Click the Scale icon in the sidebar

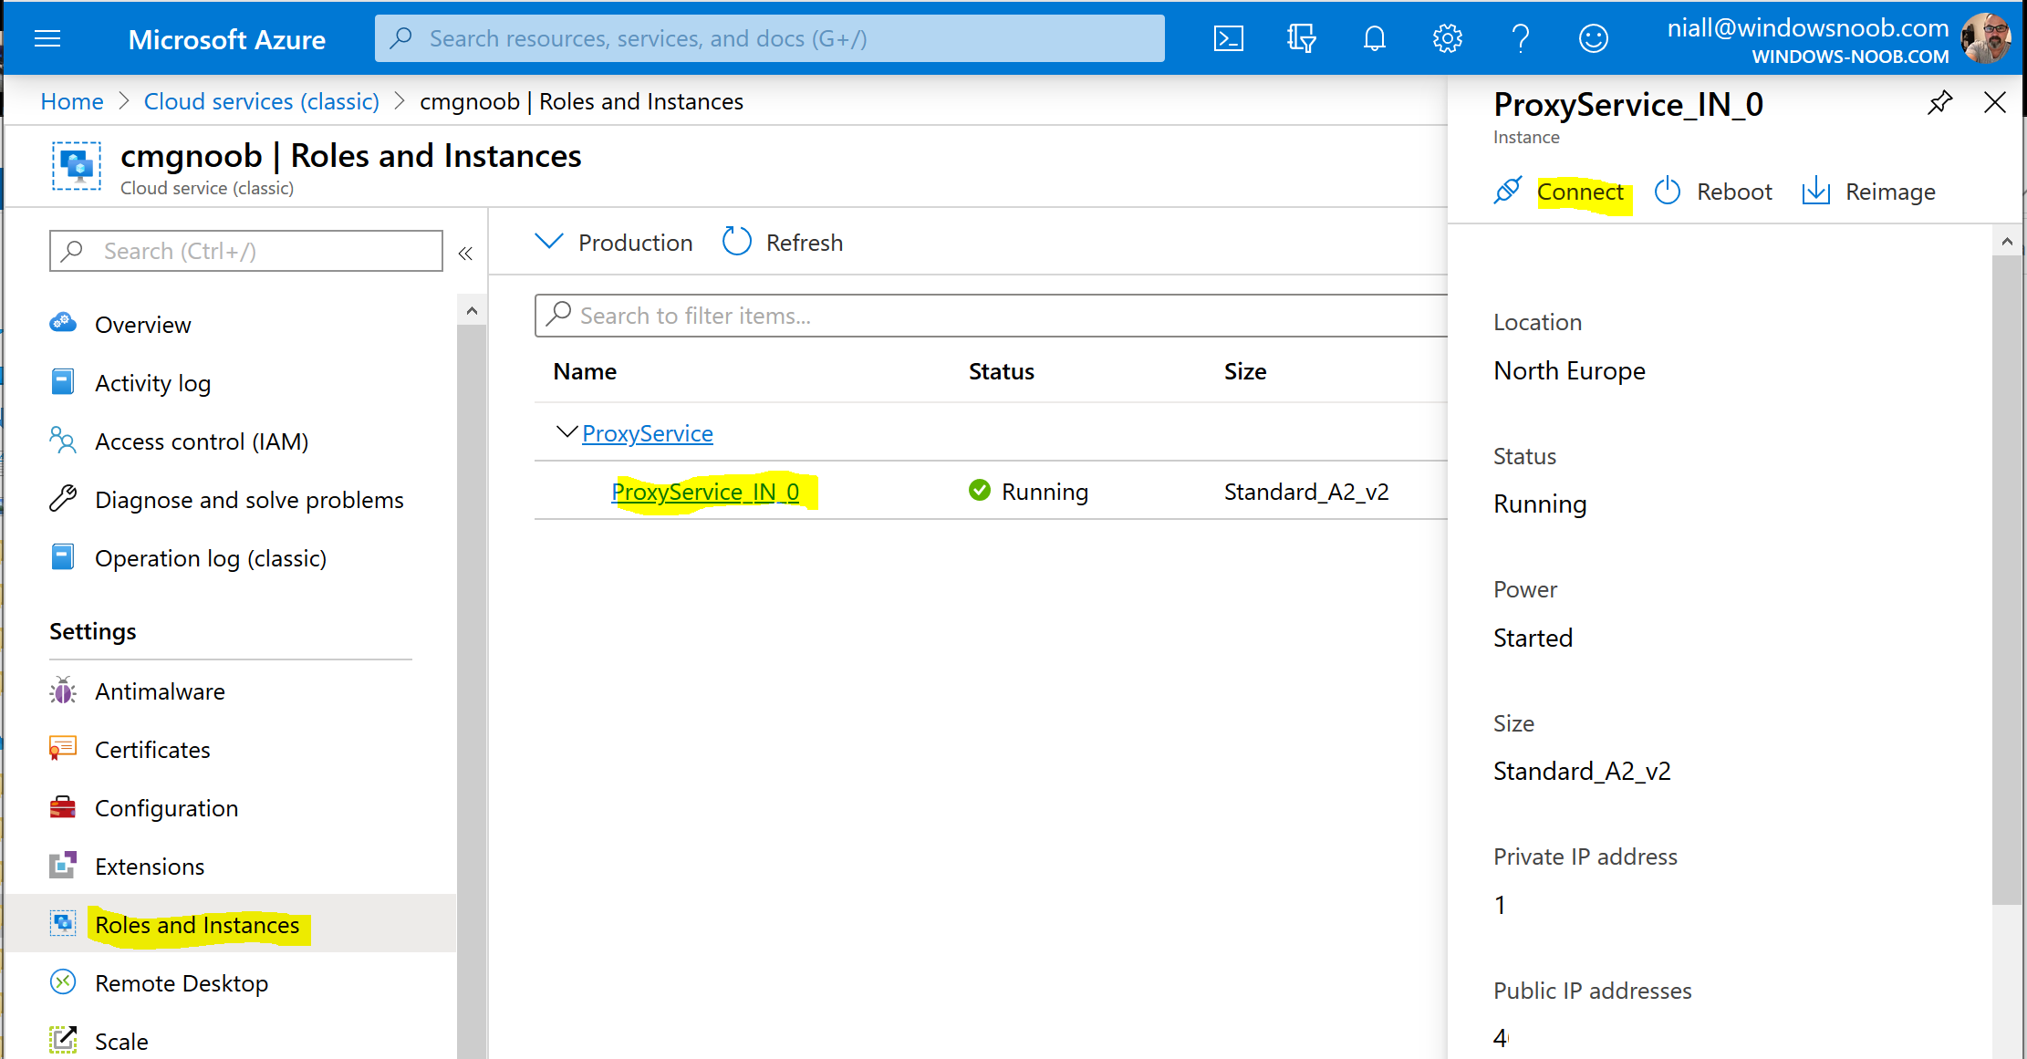pyautogui.click(x=63, y=1040)
